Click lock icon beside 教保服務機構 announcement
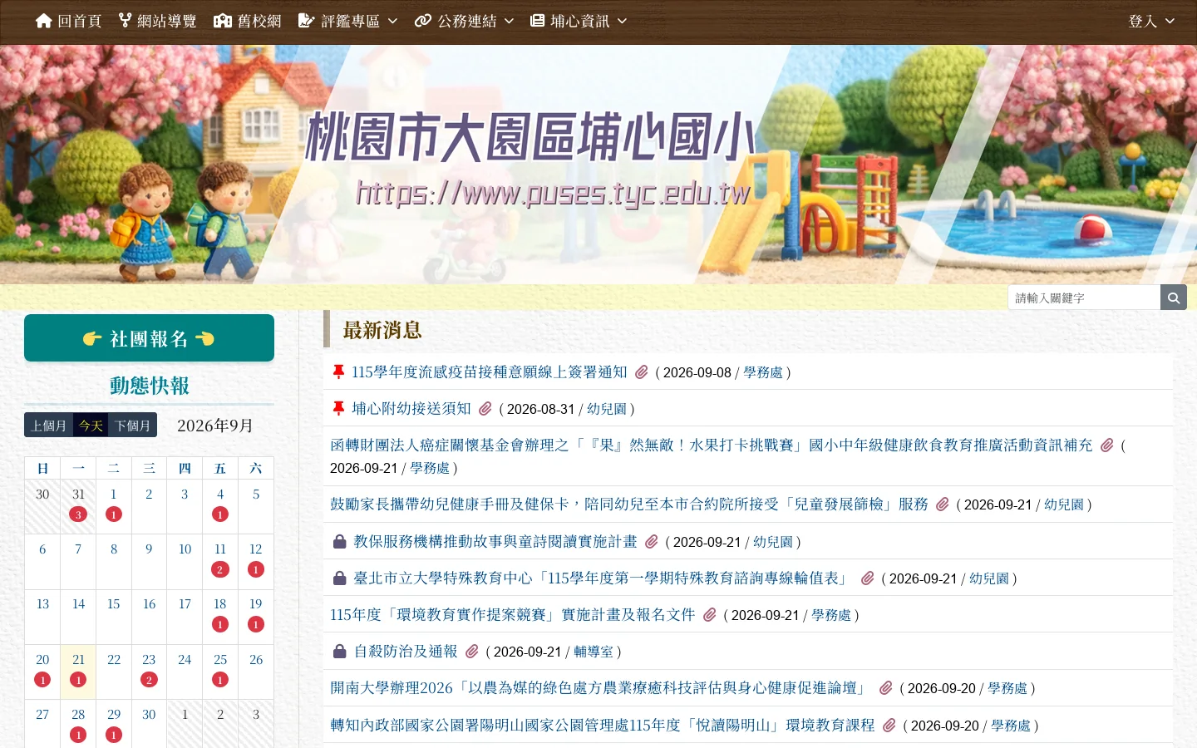Image resolution: width=1197 pixels, height=748 pixels. tap(339, 542)
